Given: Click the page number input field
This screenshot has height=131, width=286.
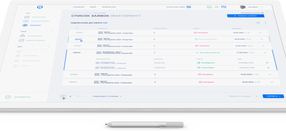Looking at the screenshot, I should 257,96.
